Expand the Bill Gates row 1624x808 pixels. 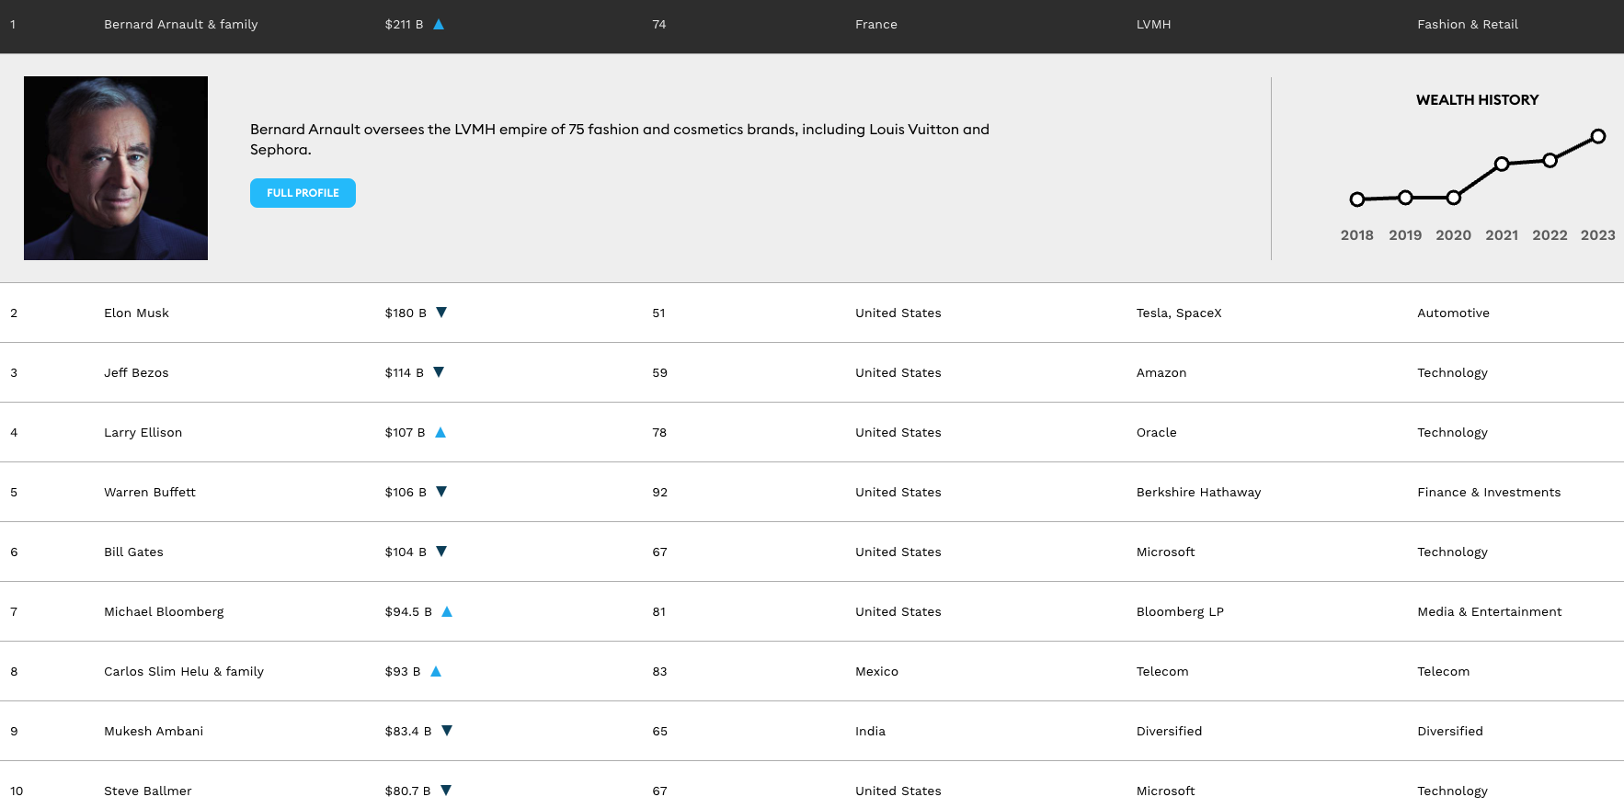[812, 552]
